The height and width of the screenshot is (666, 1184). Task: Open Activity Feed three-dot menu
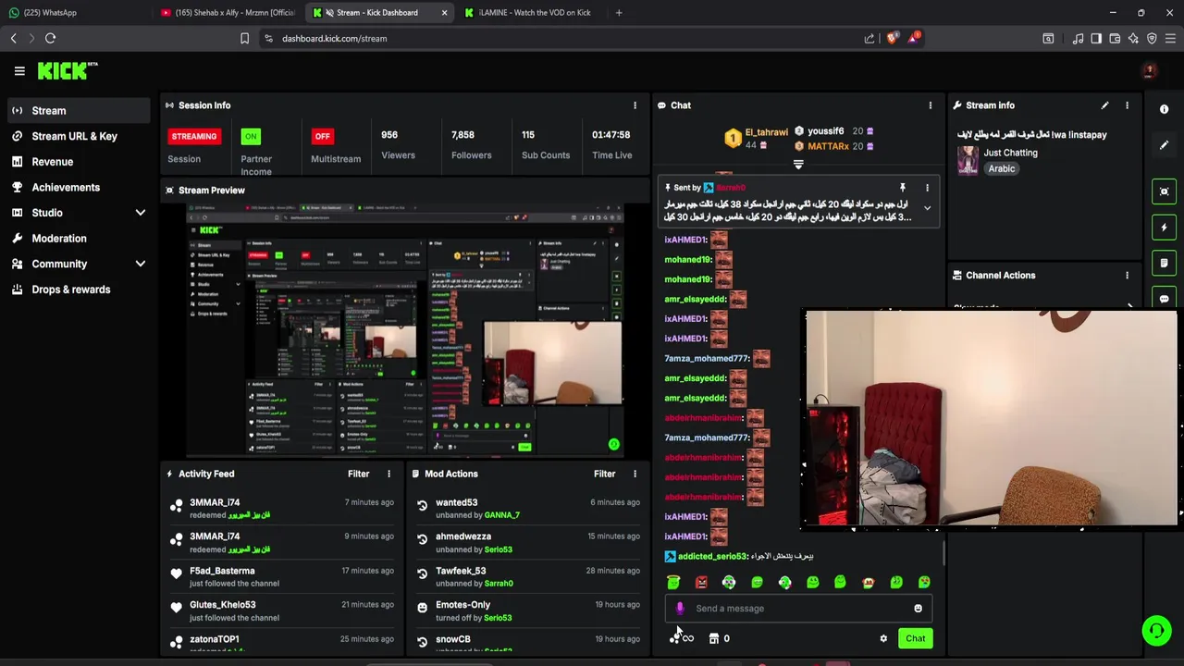pyautogui.click(x=388, y=474)
